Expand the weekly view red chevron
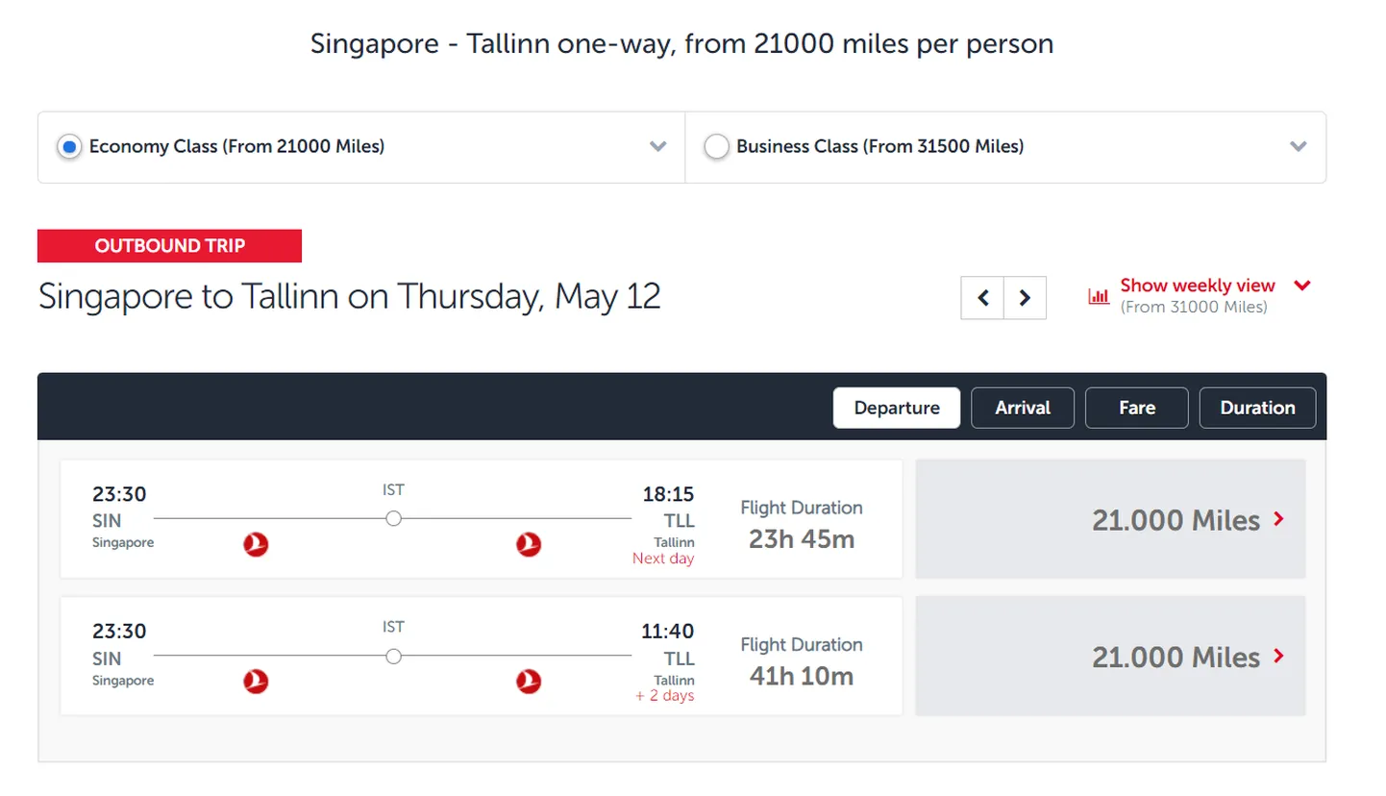 (1302, 286)
